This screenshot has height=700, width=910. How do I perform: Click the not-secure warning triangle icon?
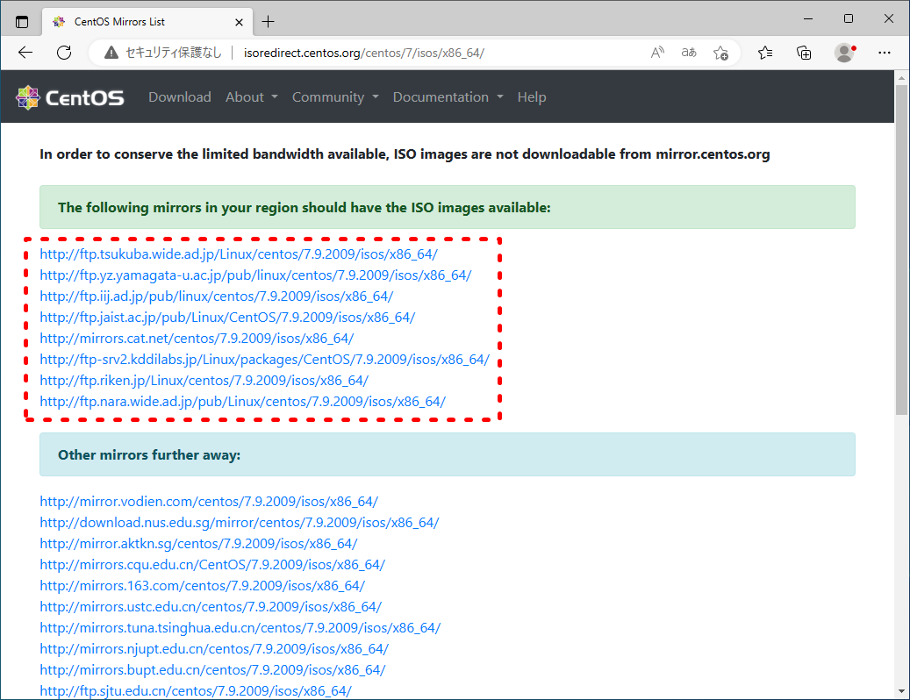point(111,53)
